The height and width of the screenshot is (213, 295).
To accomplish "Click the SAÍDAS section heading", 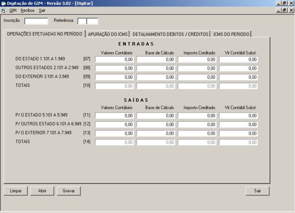I will coord(136,100).
